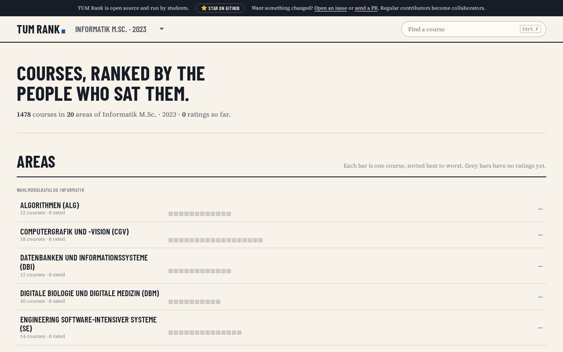Image resolution: width=563 pixels, height=352 pixels.
Task: Click the Star on GitHub button
Action: click(x=220, y=8)
